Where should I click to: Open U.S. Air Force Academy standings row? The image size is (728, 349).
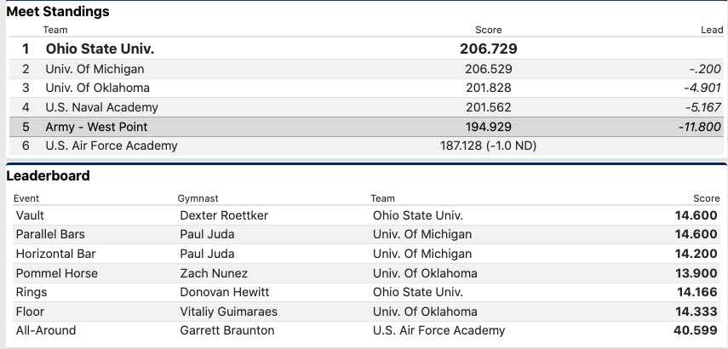111,146
